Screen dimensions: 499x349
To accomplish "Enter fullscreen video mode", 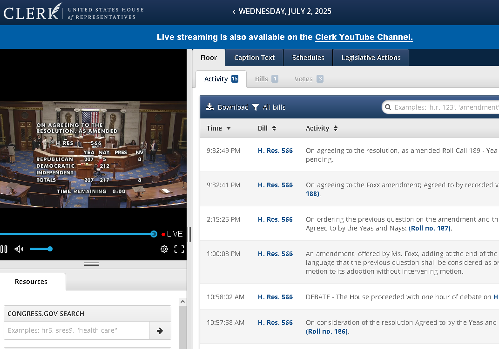I will [179, 249].
